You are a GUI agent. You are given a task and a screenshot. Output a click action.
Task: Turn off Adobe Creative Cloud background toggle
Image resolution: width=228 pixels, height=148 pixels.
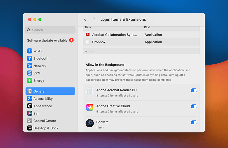pos(194,106)
